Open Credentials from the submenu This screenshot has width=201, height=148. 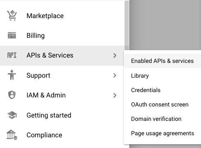[x=162, y=90]
